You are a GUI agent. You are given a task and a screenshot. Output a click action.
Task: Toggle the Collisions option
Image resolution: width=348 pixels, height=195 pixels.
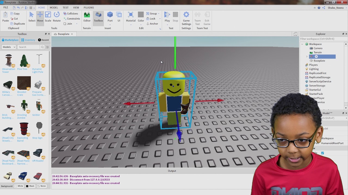(x=71, y=14)
